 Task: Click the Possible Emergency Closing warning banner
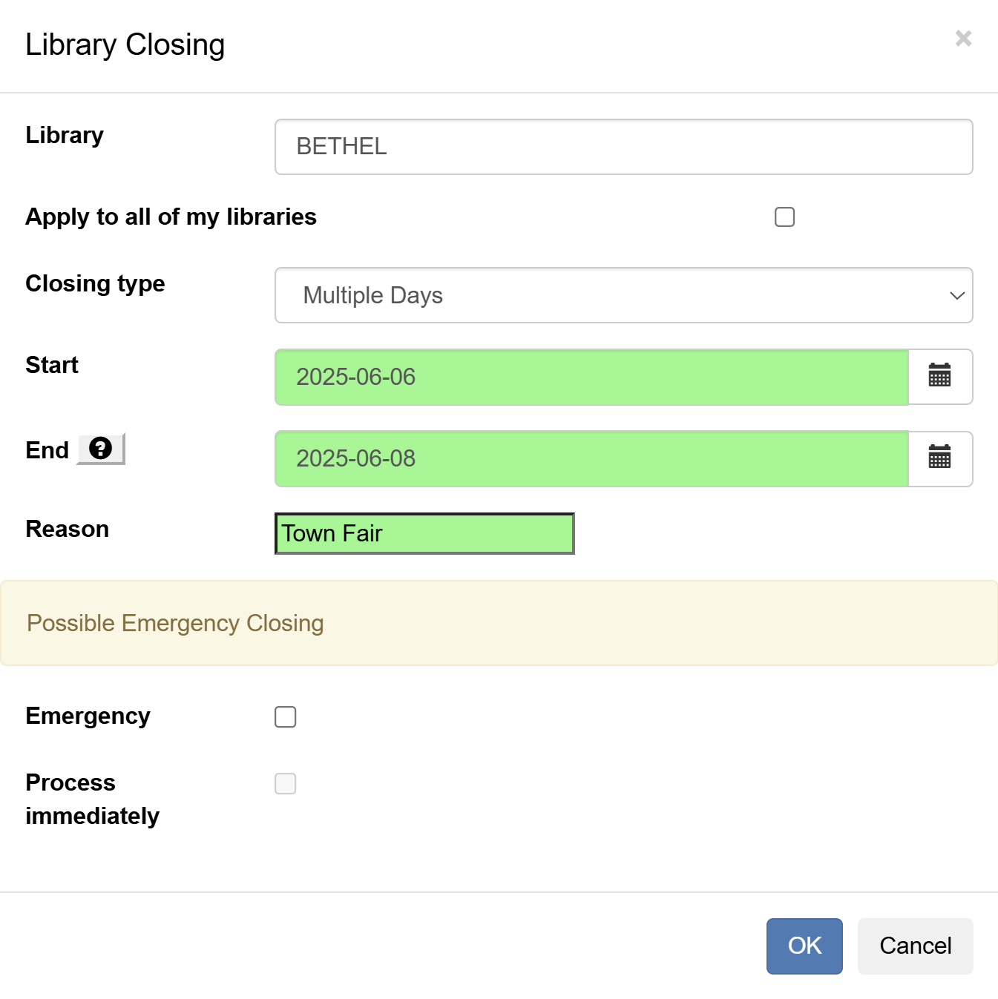point(499,623)
